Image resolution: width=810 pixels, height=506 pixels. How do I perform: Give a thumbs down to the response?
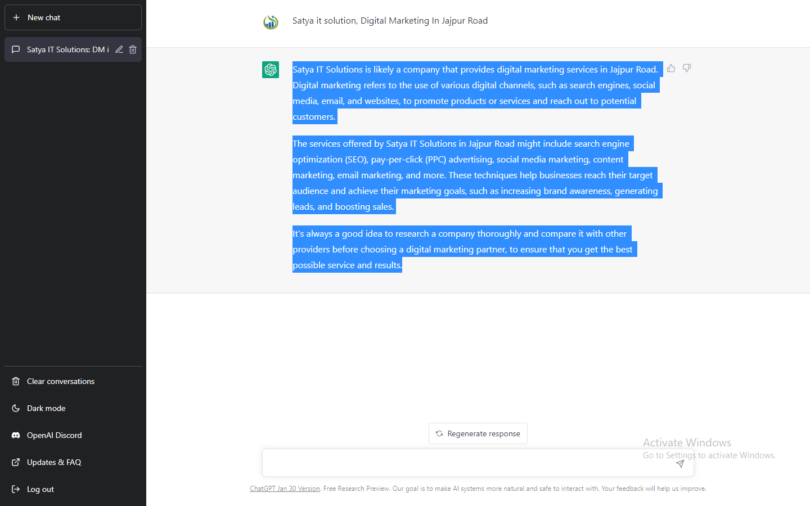[x=686, y=67]
